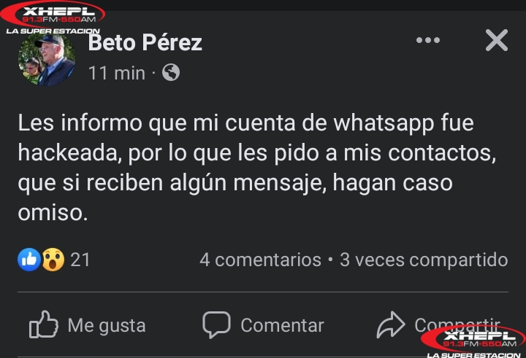Click the 11 min post timestamp
526x358 pixels.
[x=117, y=73]
